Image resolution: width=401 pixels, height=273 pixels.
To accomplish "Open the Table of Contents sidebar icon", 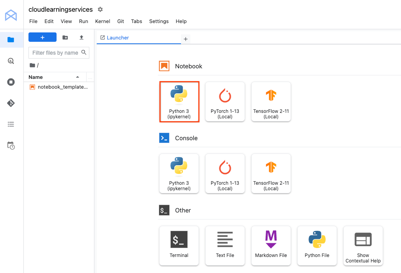I will click(x=11, y=125).
